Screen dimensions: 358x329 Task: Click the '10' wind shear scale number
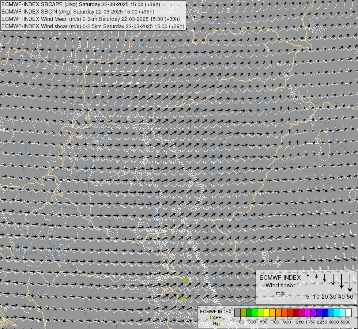coord(316,296)
